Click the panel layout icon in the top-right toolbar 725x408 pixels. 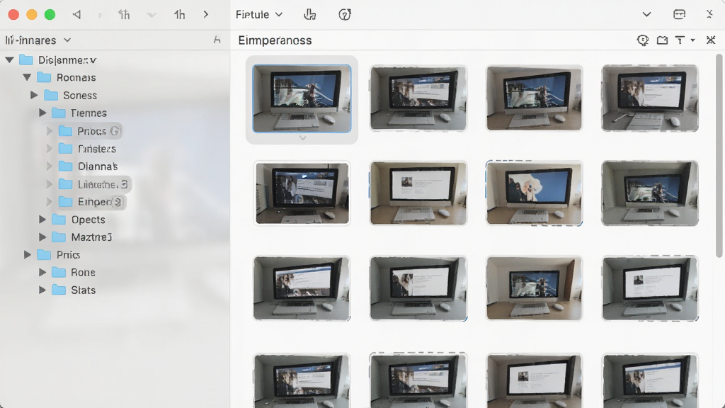click(679, 14)
